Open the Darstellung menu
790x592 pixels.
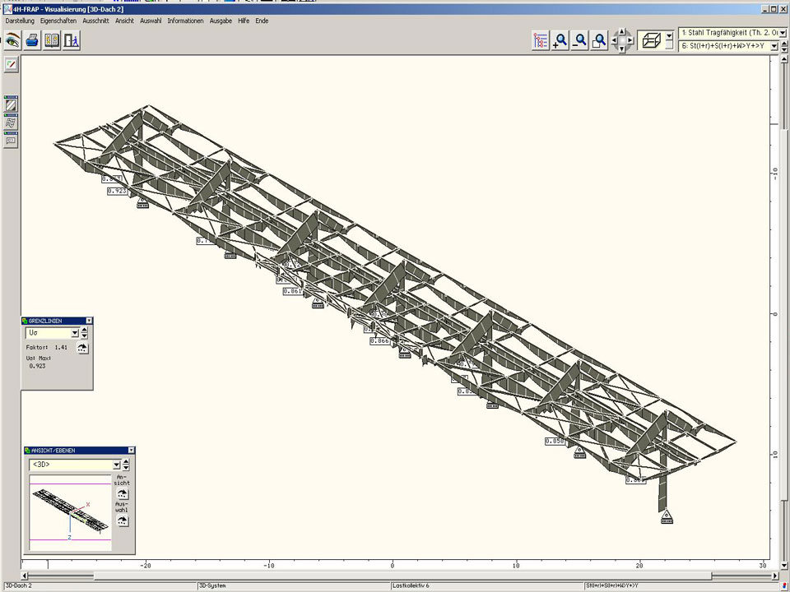point(20,21)
